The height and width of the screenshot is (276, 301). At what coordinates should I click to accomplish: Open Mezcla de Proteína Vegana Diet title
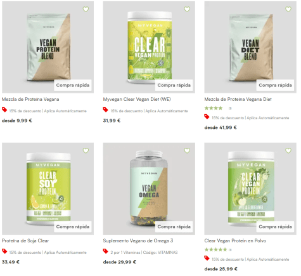tap(238, 99)
